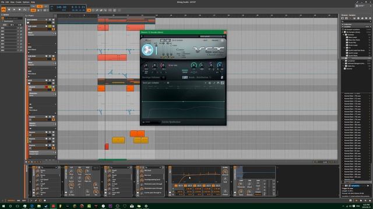Screen dimensions: 373x209
Task: Click the Attack knob on compressor device
Action: pyautogui.click(x=249, y=184)
